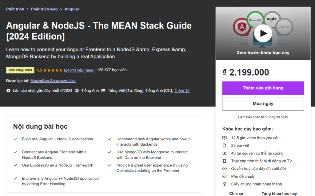Screen dimensions: 315x196
Task: Expand "Thêm 15" to show more languages
Action: (x=181, y=90)
